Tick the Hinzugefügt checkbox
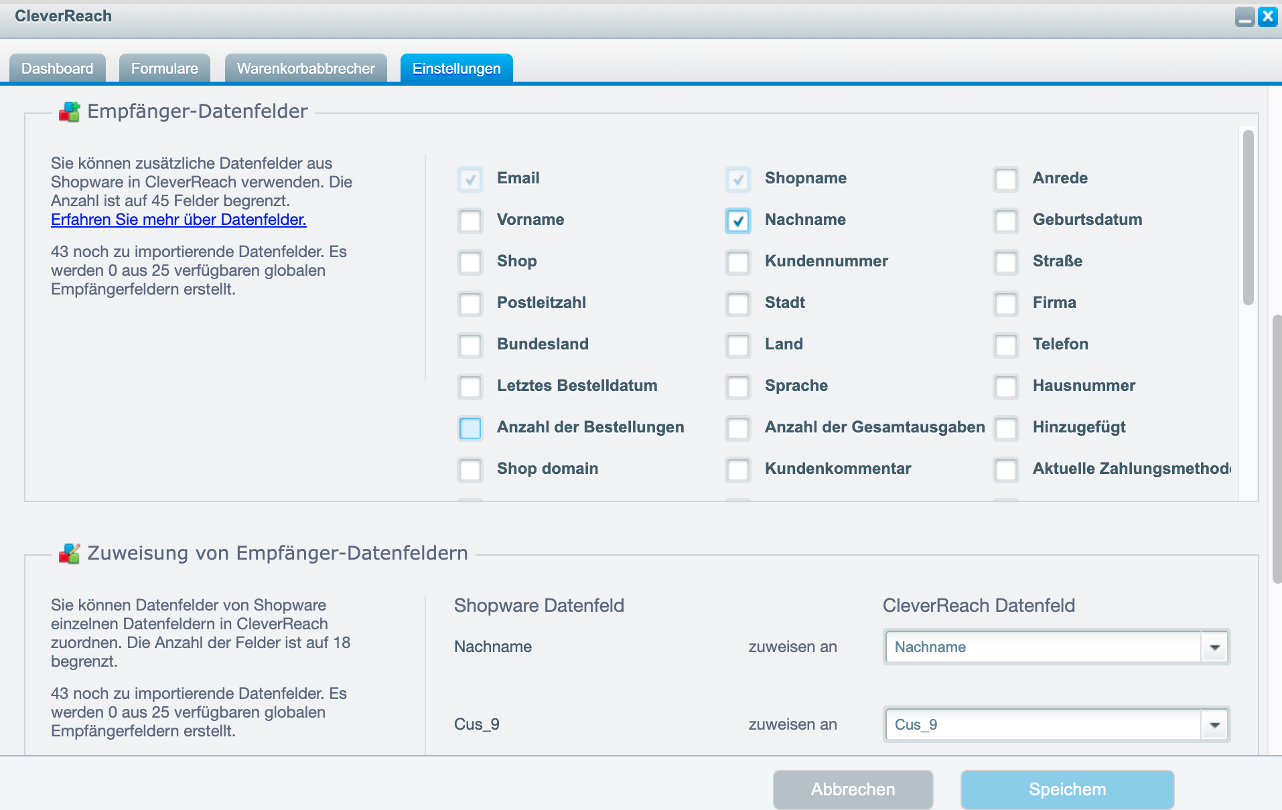The height and width of the screenshot is (810, 1282). click(1006, 428)
